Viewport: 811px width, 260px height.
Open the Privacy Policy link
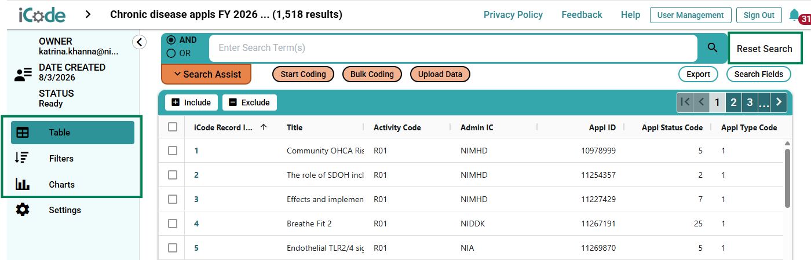coord(513,15)
